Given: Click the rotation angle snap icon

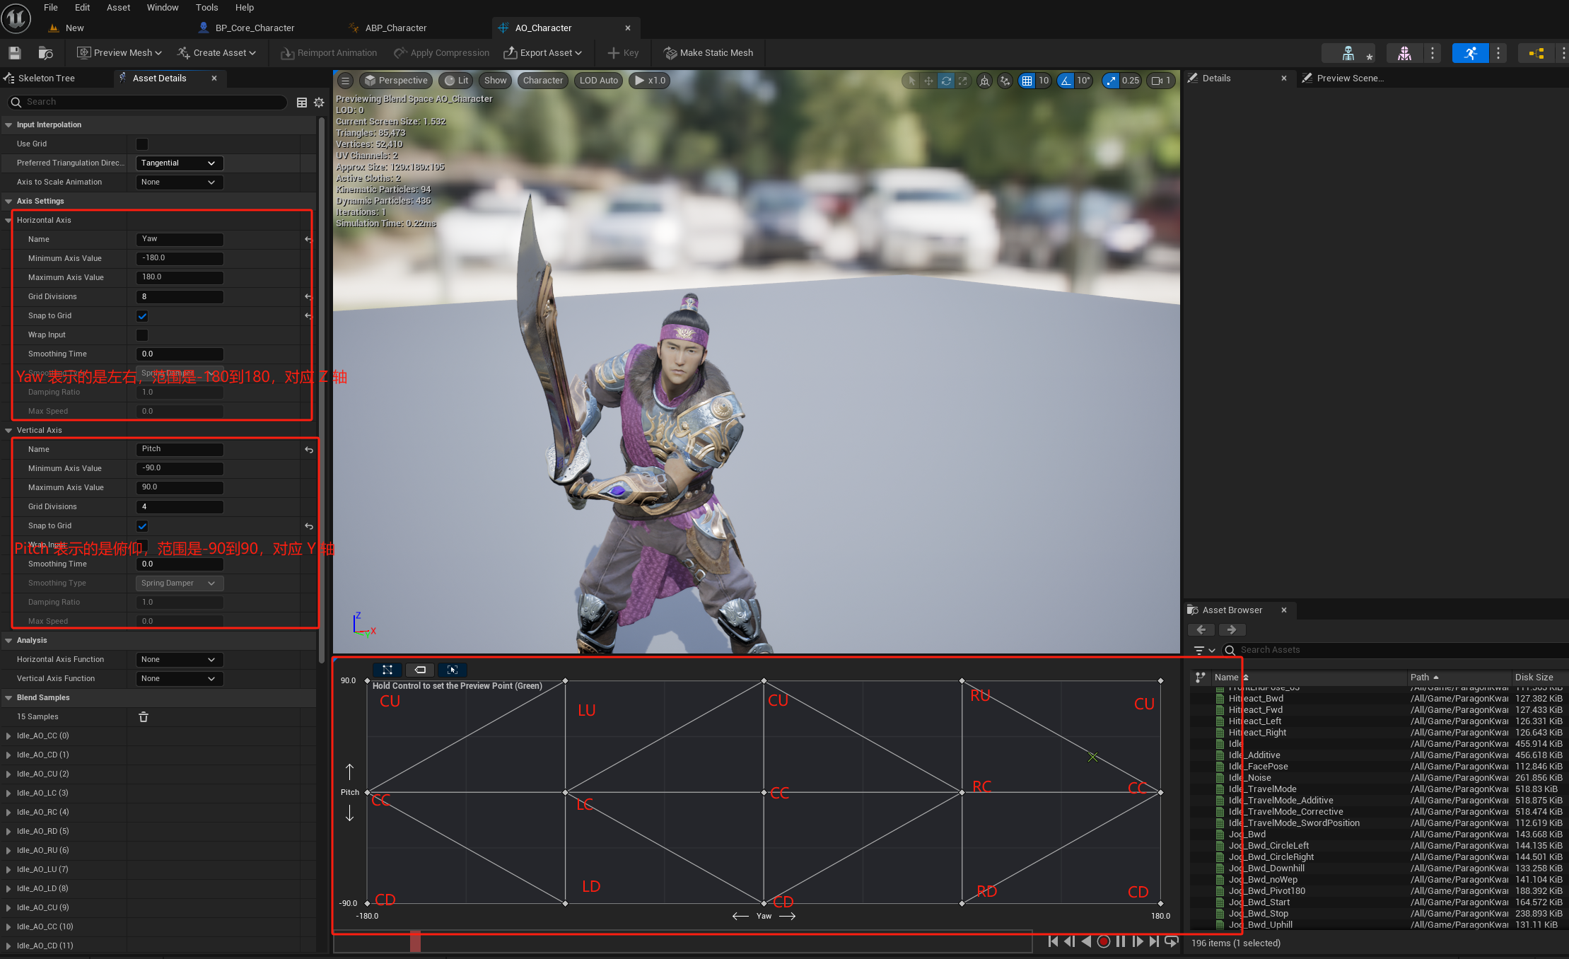Looking at the screenshot, I should [1066, 81].
